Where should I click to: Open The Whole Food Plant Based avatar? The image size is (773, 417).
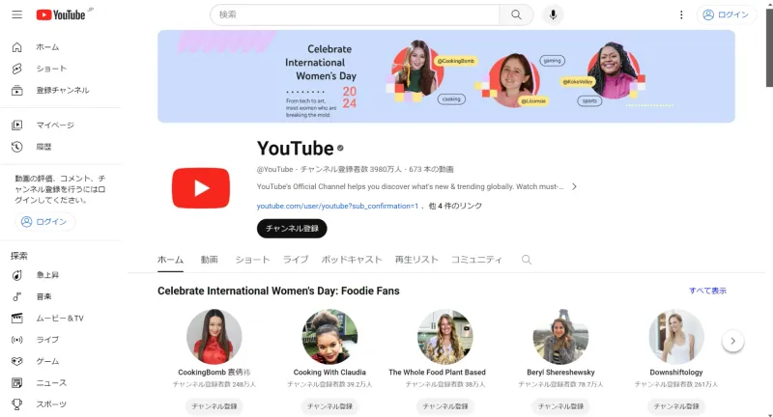click(445, 337)
